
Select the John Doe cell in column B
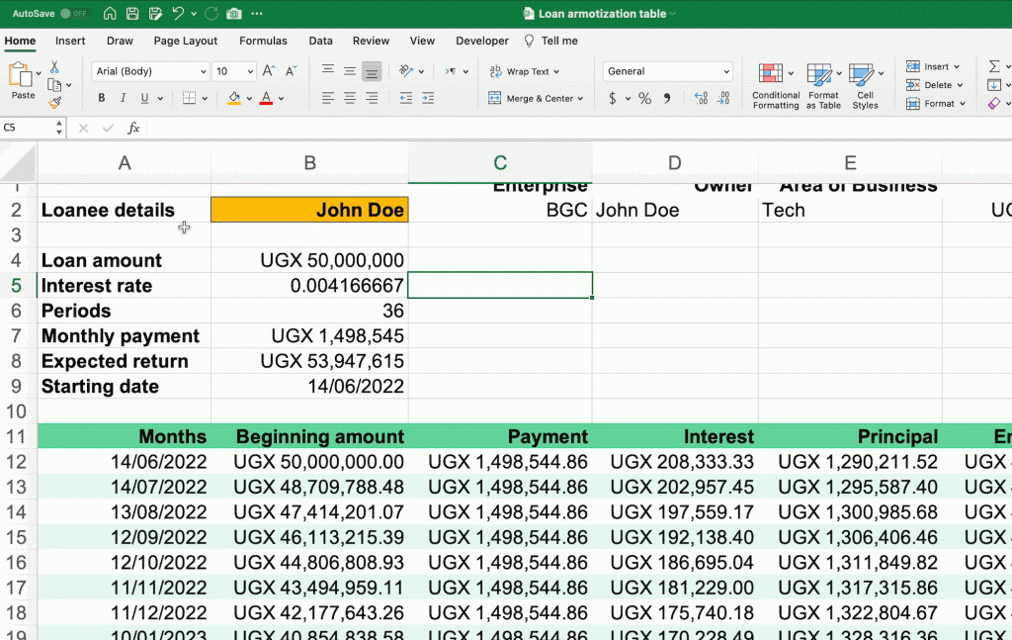(x=309, y=210)
